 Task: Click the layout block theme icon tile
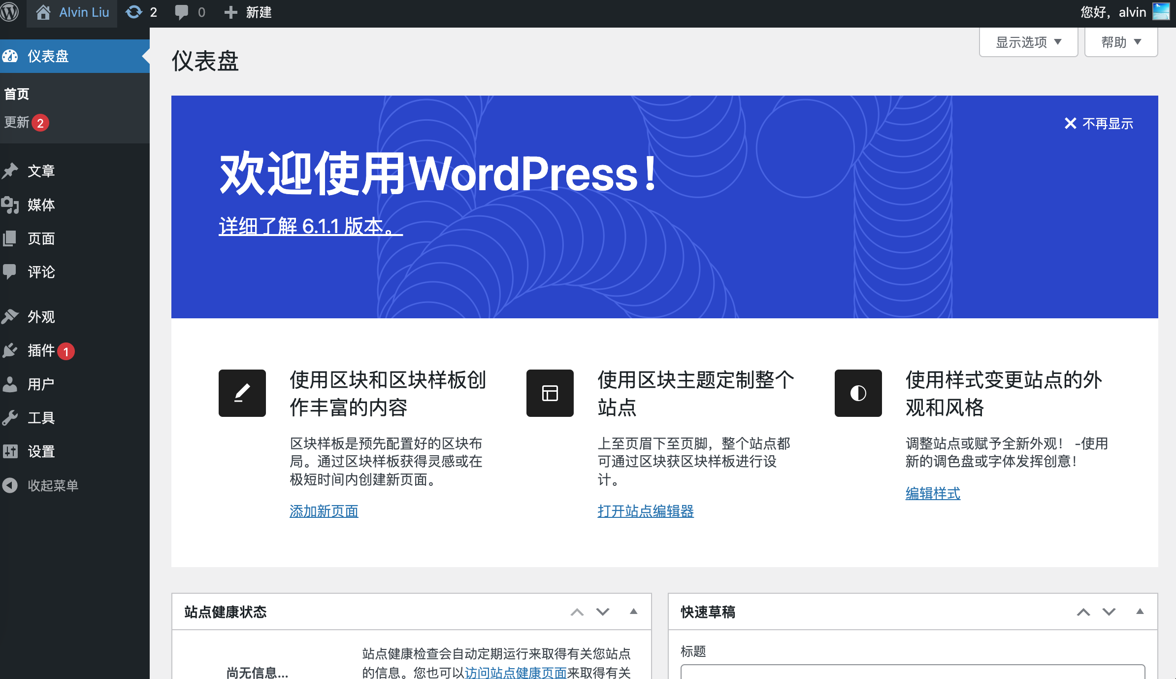(550, 393)
